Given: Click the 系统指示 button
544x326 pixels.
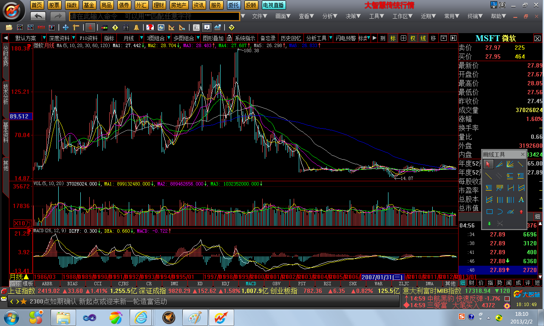Looking at the screenshot, I should click(x=245, y=38).
